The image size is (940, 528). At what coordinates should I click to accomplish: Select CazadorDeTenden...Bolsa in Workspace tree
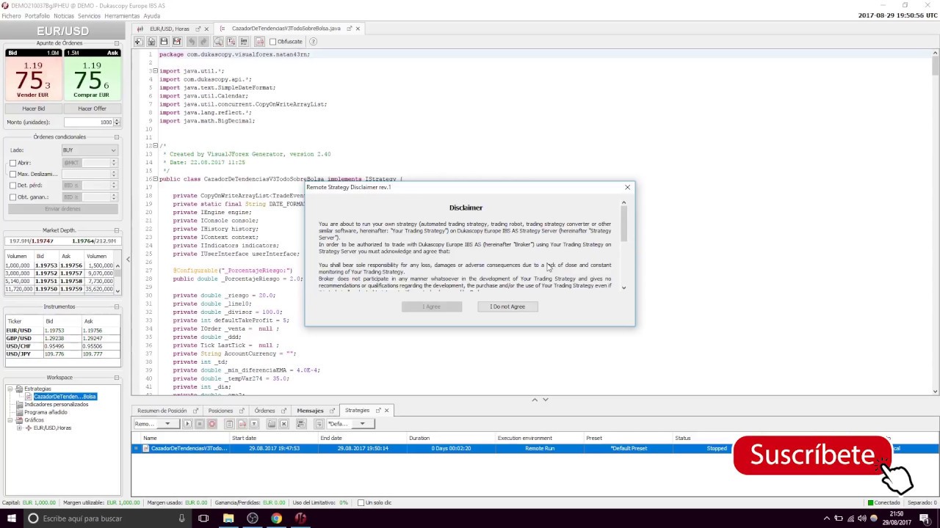coord(65,397)
